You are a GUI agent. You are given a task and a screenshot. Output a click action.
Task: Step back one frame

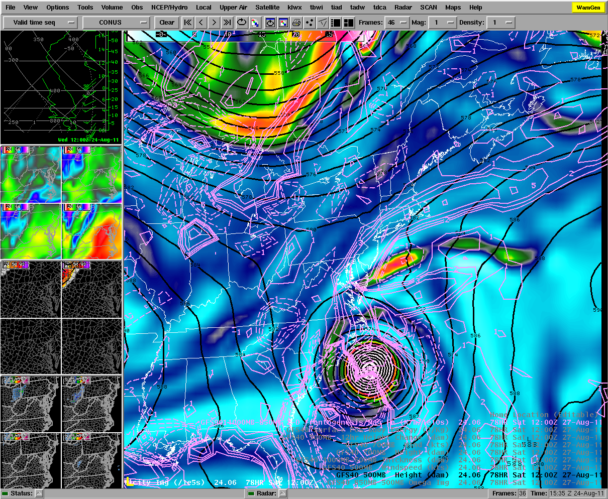click(201, 23)
